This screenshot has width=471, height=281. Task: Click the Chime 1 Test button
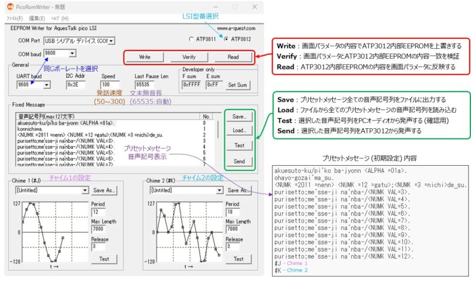point(104,259)
